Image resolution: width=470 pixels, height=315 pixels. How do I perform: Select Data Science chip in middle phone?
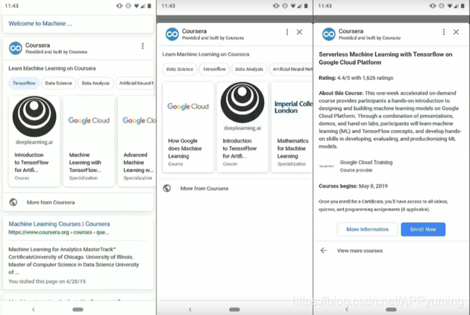coord(180,69)
